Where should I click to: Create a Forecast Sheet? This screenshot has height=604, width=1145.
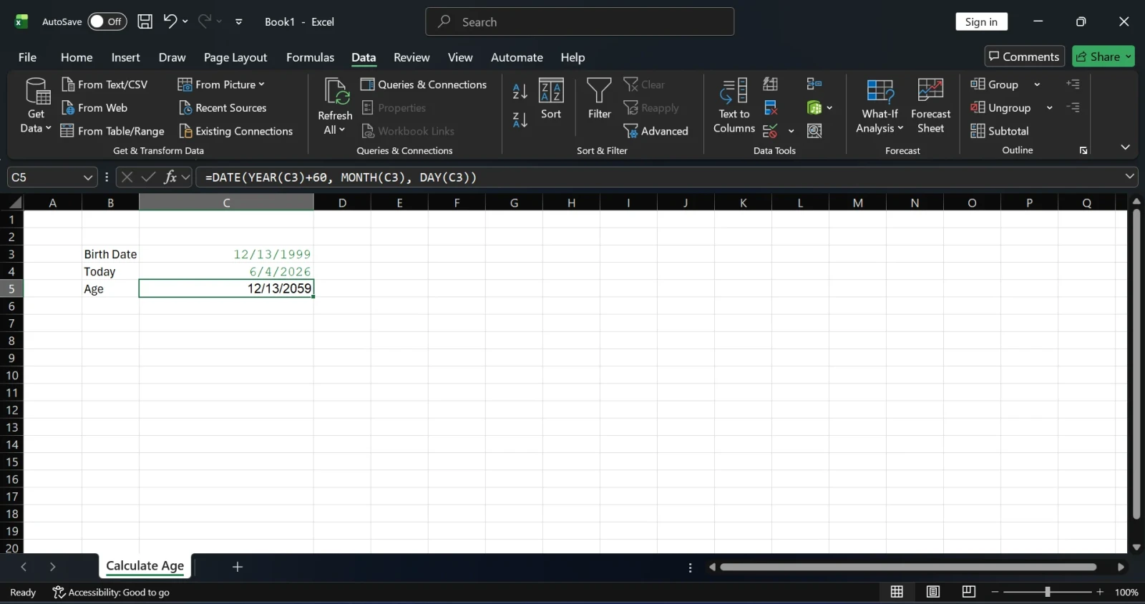930,105
